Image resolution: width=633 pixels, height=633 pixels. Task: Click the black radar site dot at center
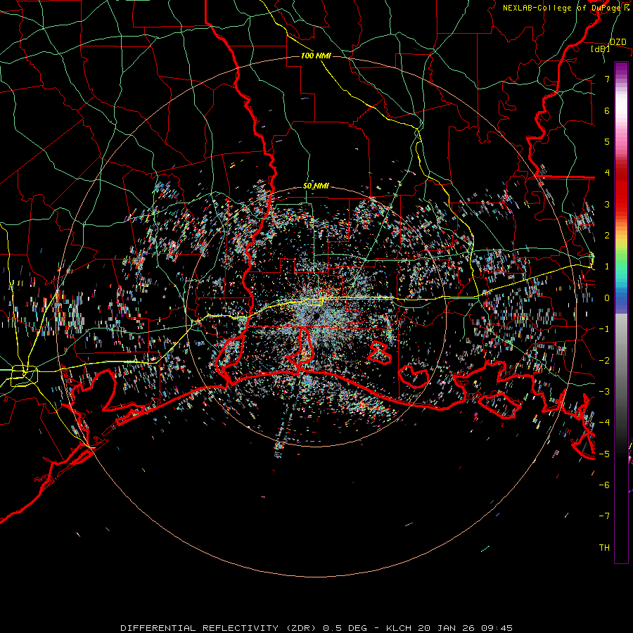pos(316,316)
